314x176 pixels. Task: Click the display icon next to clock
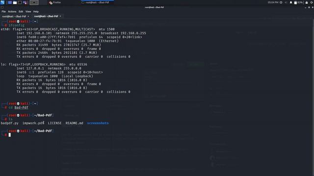pyautogui.click(x=281, y=2)
